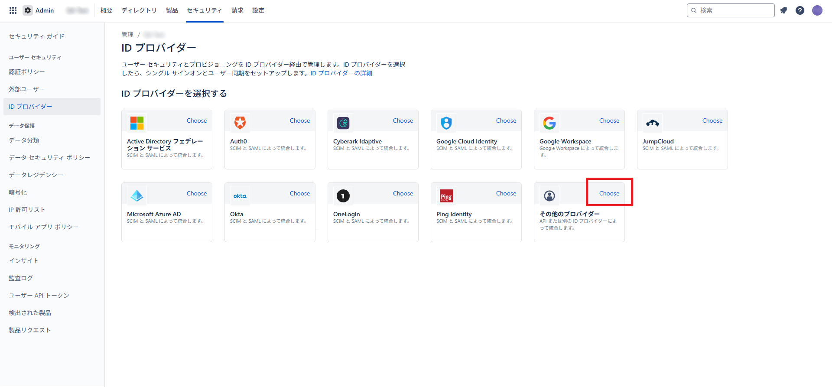832x387 pixels.
Task: Open the user profile avatar
Action: (817, 10)
